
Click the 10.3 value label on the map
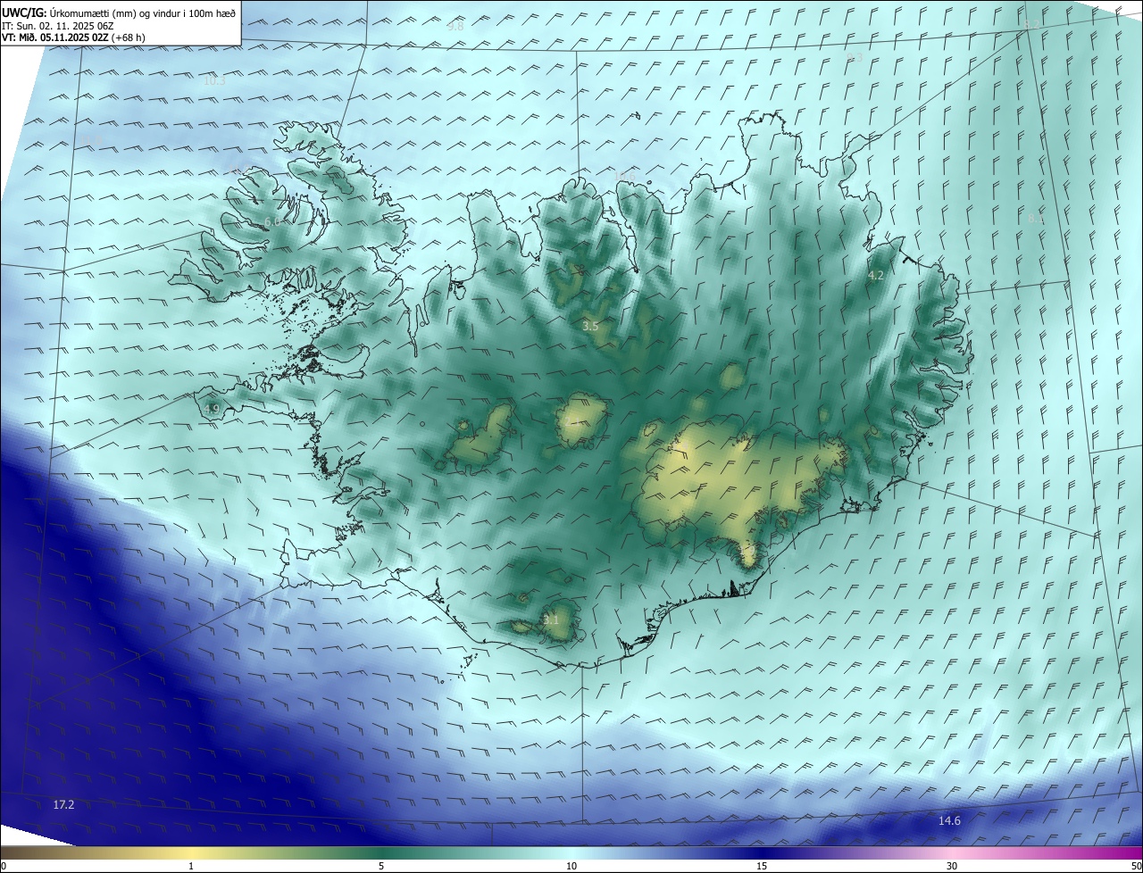(x=214, y=80)
